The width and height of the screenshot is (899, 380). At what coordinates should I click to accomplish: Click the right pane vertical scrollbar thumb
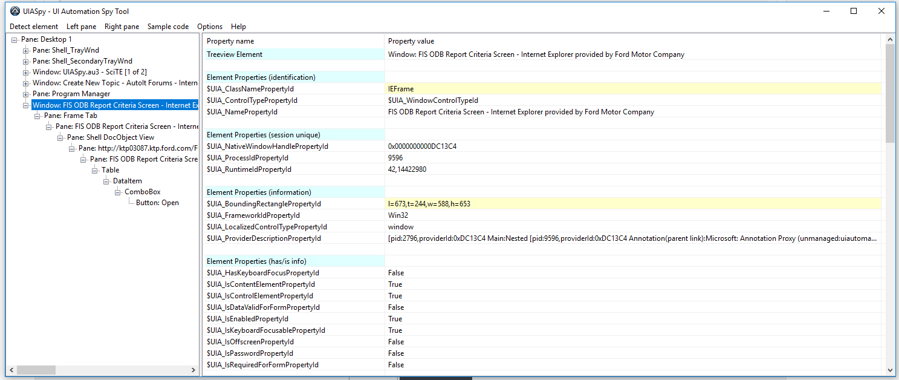click(890, 94)
